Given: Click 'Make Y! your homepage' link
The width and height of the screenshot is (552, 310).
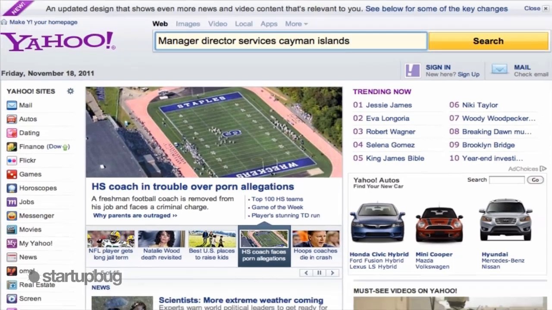Looking at the screenshot, I should click(44, 22).
